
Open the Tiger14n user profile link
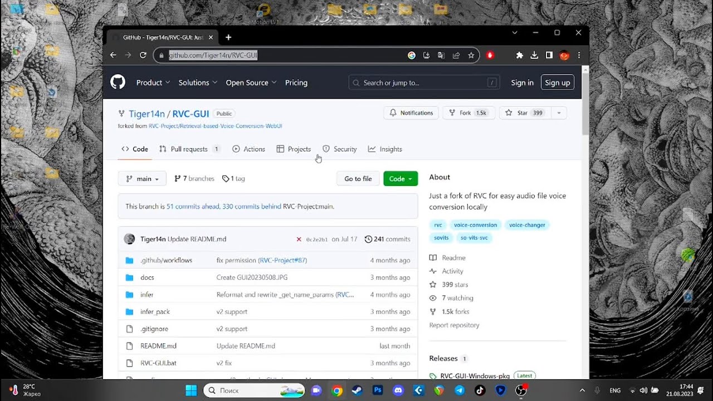click(146, 114)
